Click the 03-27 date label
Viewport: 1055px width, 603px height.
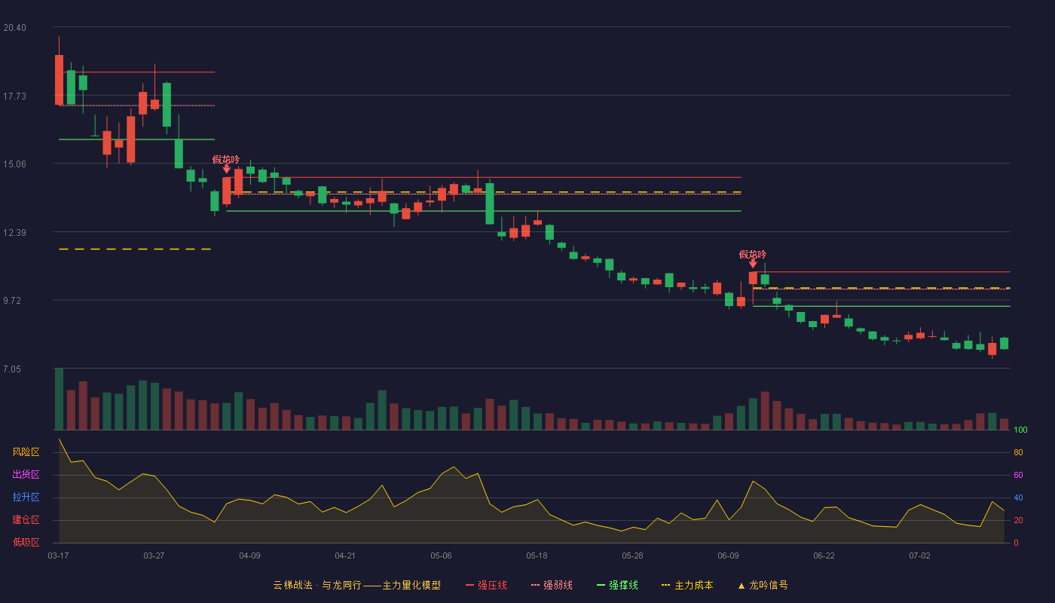154,556
